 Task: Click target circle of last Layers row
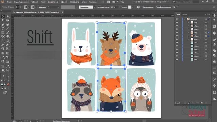(x=206, y=59)
